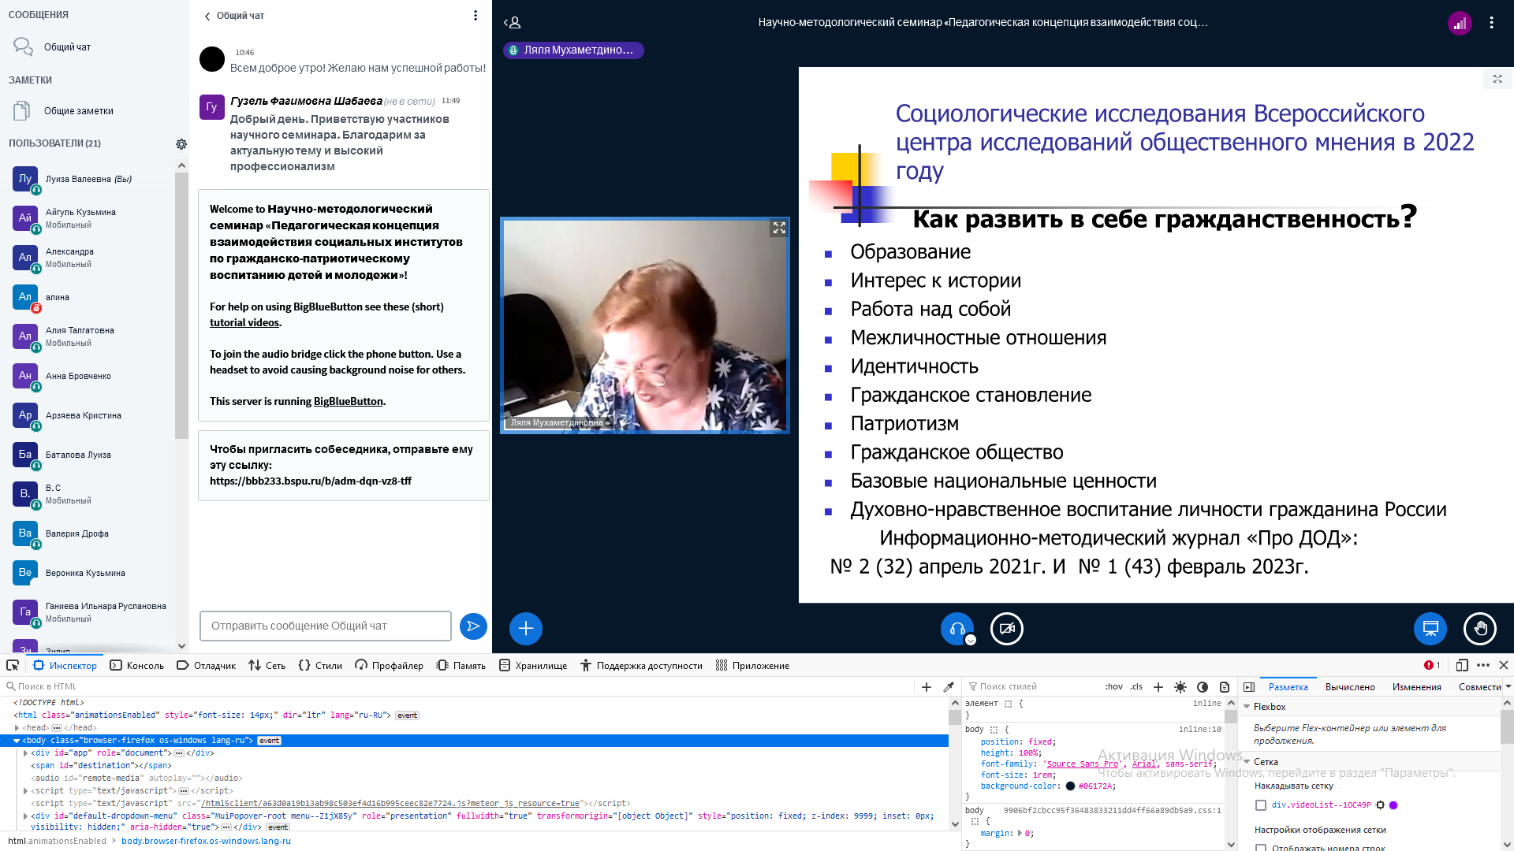The width and height of the screenshot is (1514, 851).
Task: Click the raise hand button
Action: 1479,628
